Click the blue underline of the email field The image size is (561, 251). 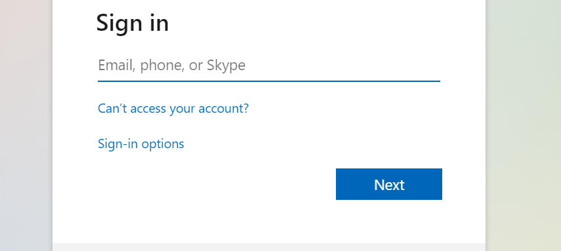click(x=269, y=81)
